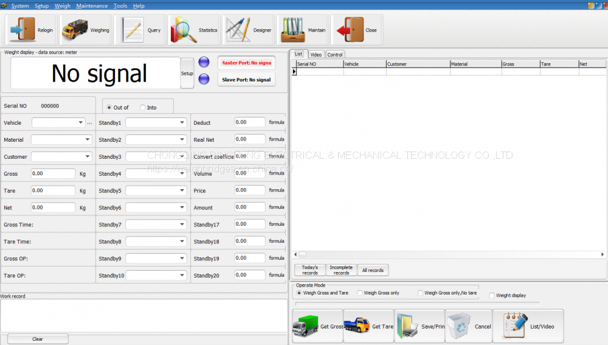Switch to the Video tab
The height and width of the screenshot is (345, 608).
pyautogui.click(x=316, y=55)
